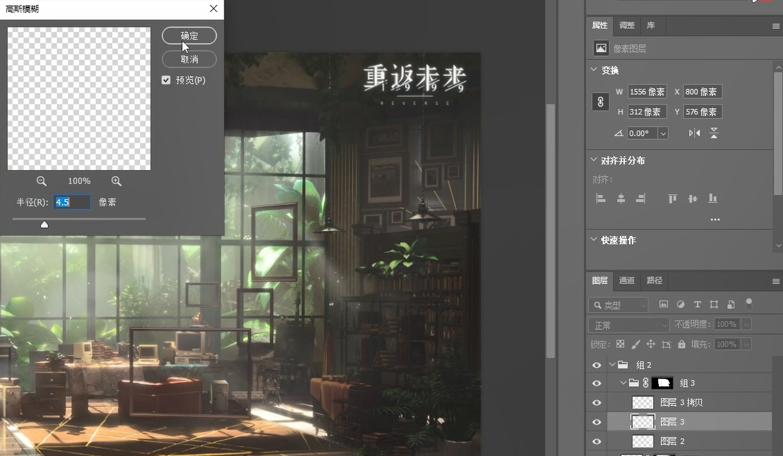
Task: Open the Properties panel menu
Action: pyautogui.click(x=776, y=26)
